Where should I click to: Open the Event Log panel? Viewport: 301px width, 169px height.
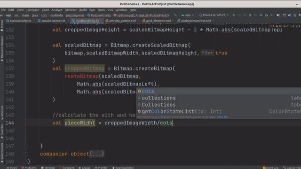[x=271, y=168]
